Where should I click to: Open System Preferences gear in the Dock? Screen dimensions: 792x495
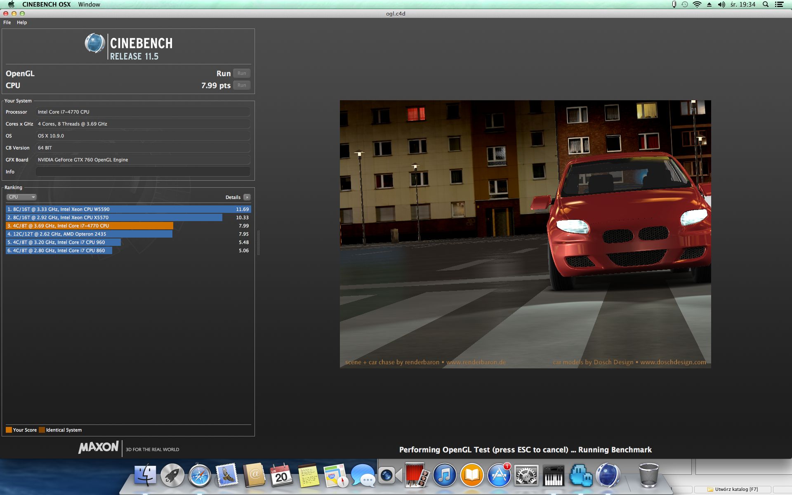526,475
